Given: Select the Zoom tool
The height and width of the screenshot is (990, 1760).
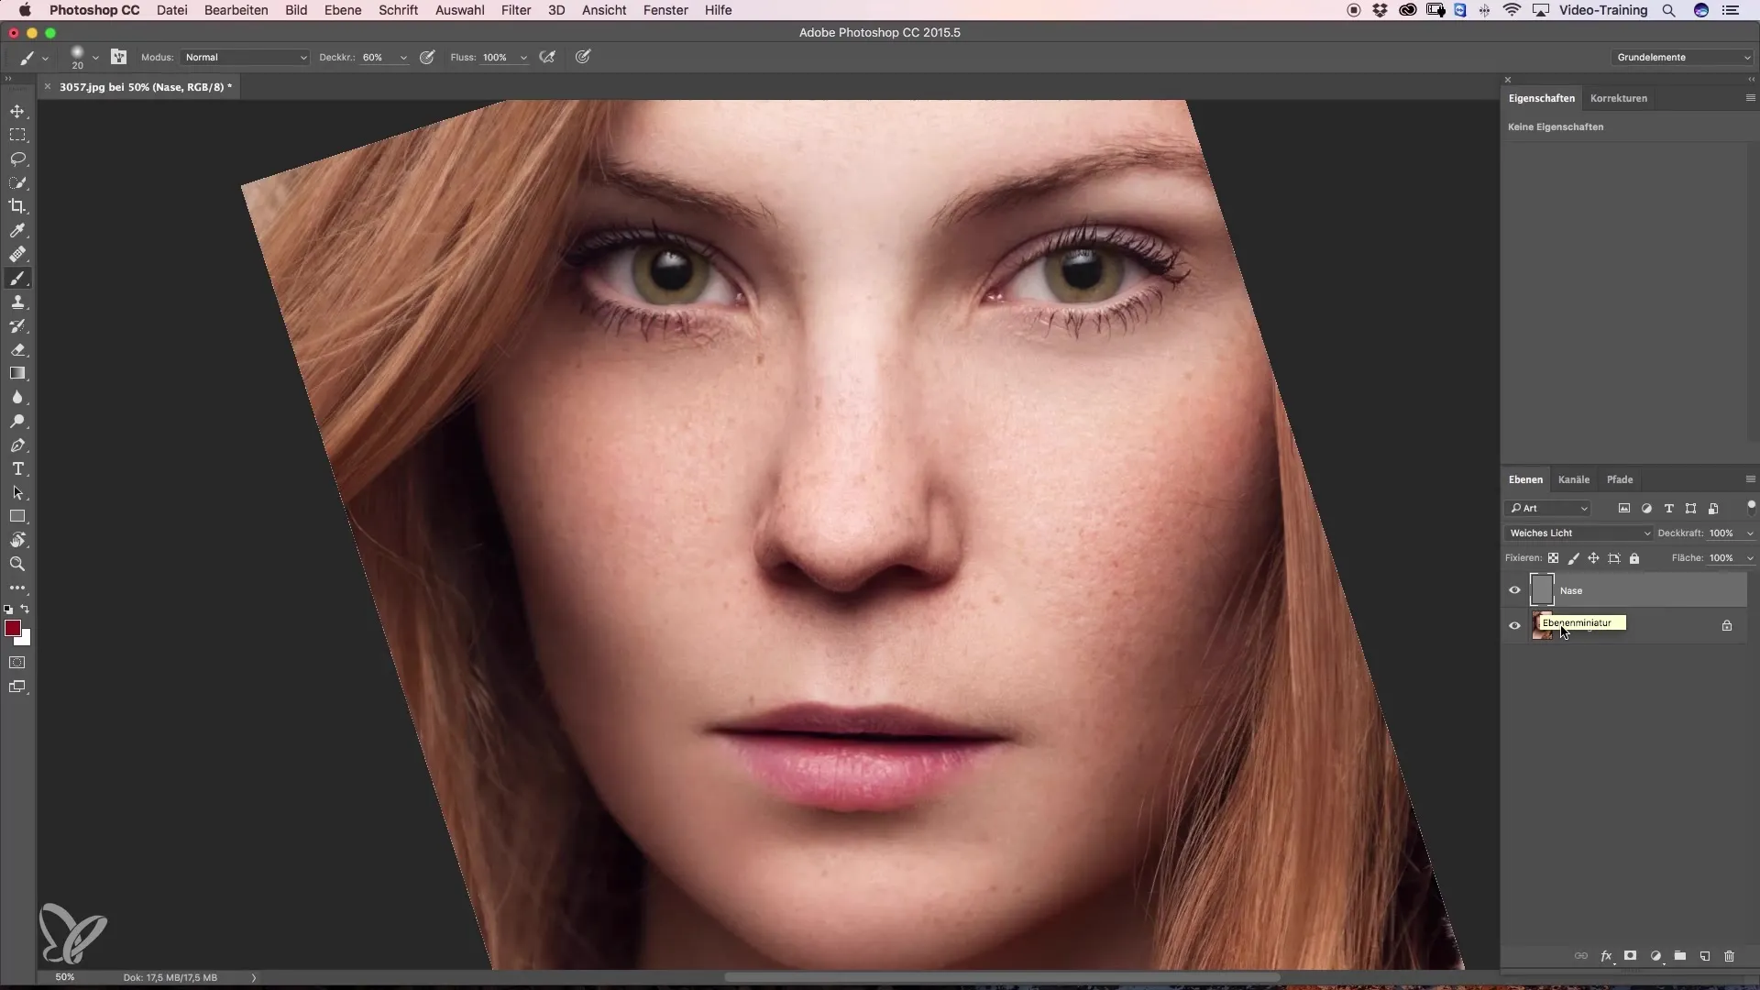Looking at the screenshot, I should 17,564.
